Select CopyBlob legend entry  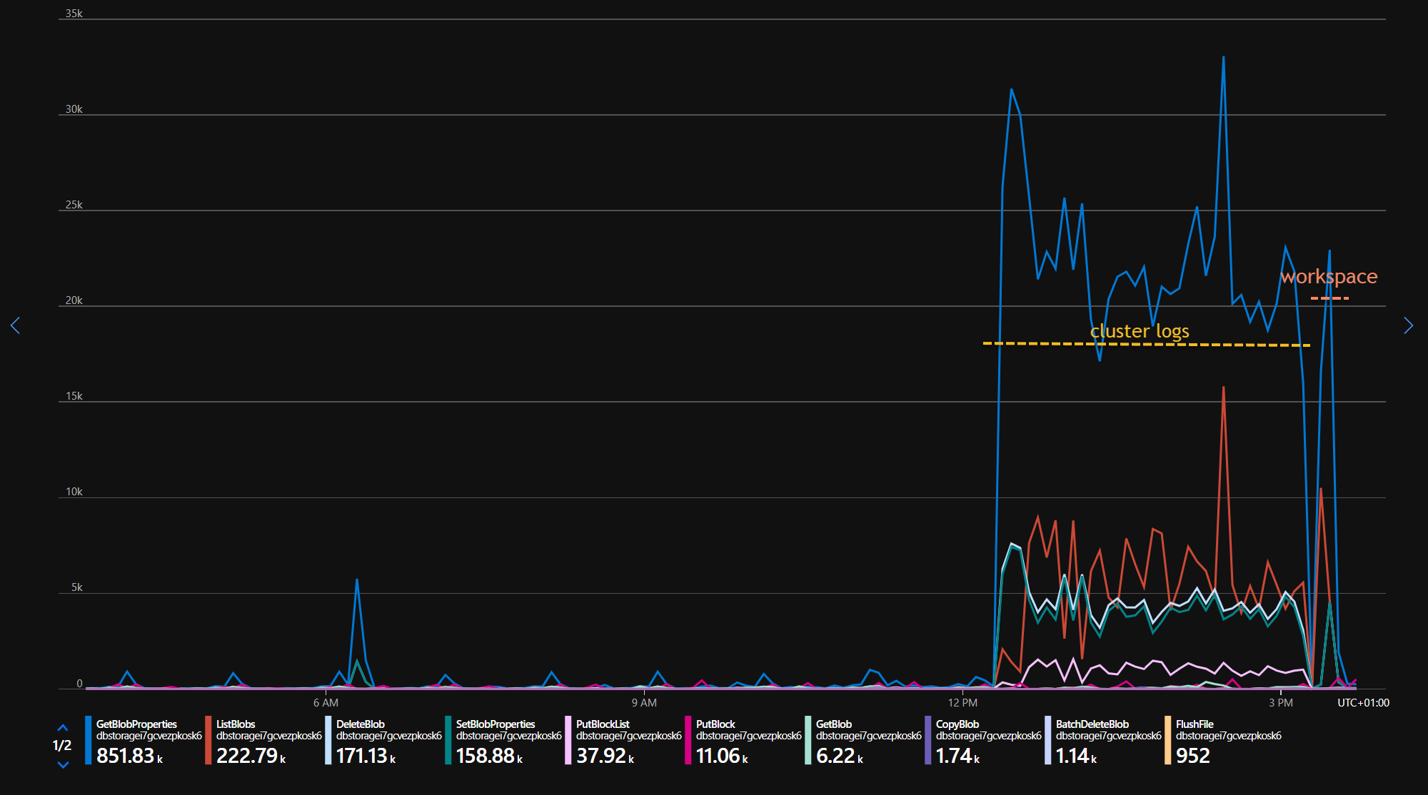tap(983, 740)
